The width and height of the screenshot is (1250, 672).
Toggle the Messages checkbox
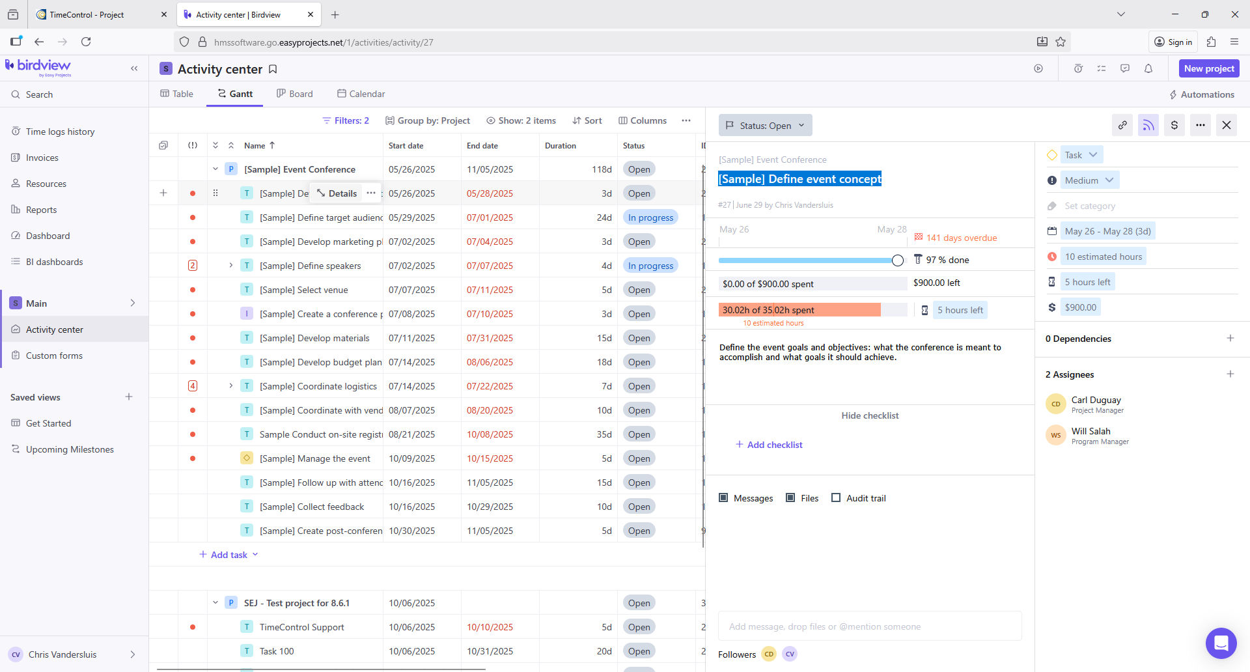point(723,498)
